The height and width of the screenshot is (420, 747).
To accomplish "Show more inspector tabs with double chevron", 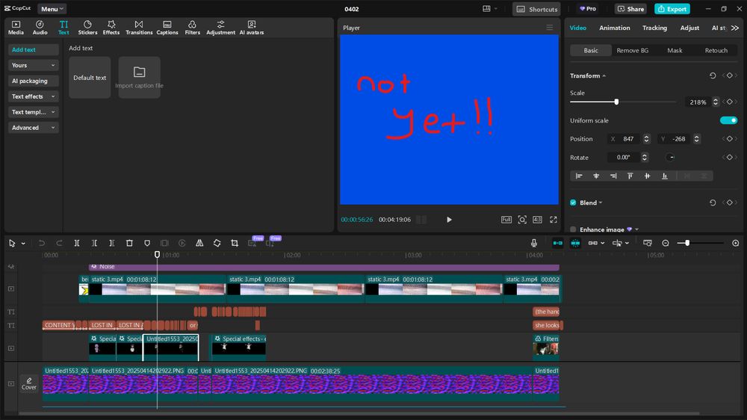I will [x=735, y=28].
